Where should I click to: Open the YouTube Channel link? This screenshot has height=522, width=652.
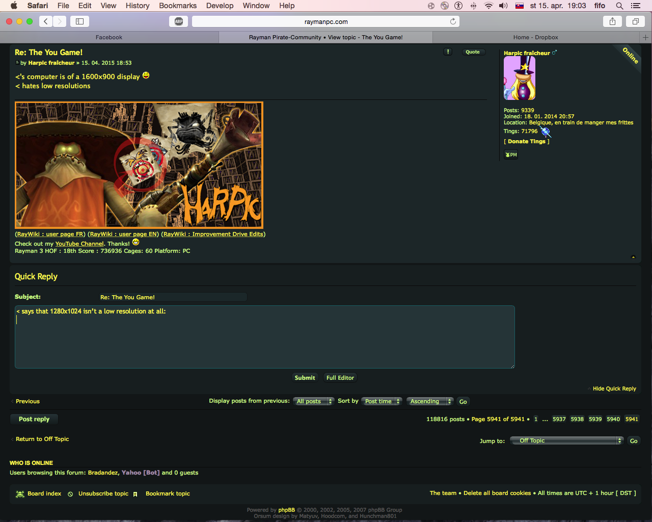point(79,244)
